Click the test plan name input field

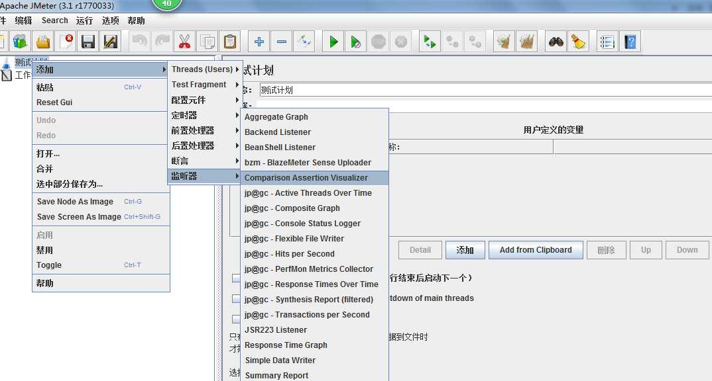tap(485, 90)
